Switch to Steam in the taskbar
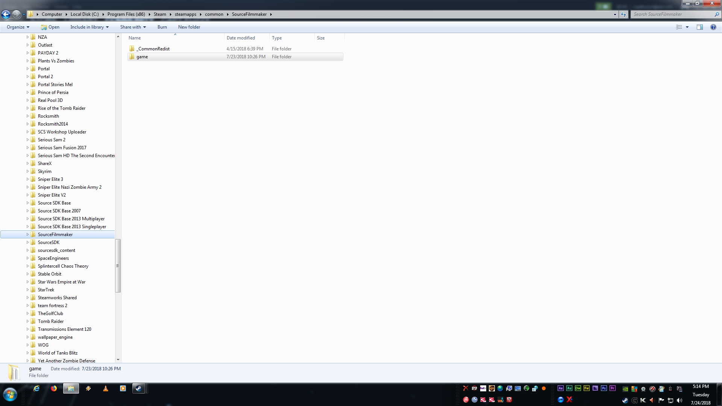Screen dimensions: 722x406 pos(139,388)
